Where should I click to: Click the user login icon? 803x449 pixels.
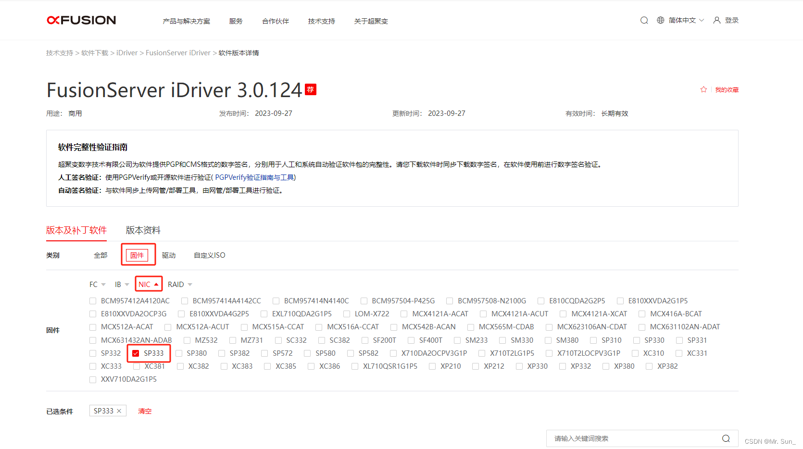coord(717,20)
